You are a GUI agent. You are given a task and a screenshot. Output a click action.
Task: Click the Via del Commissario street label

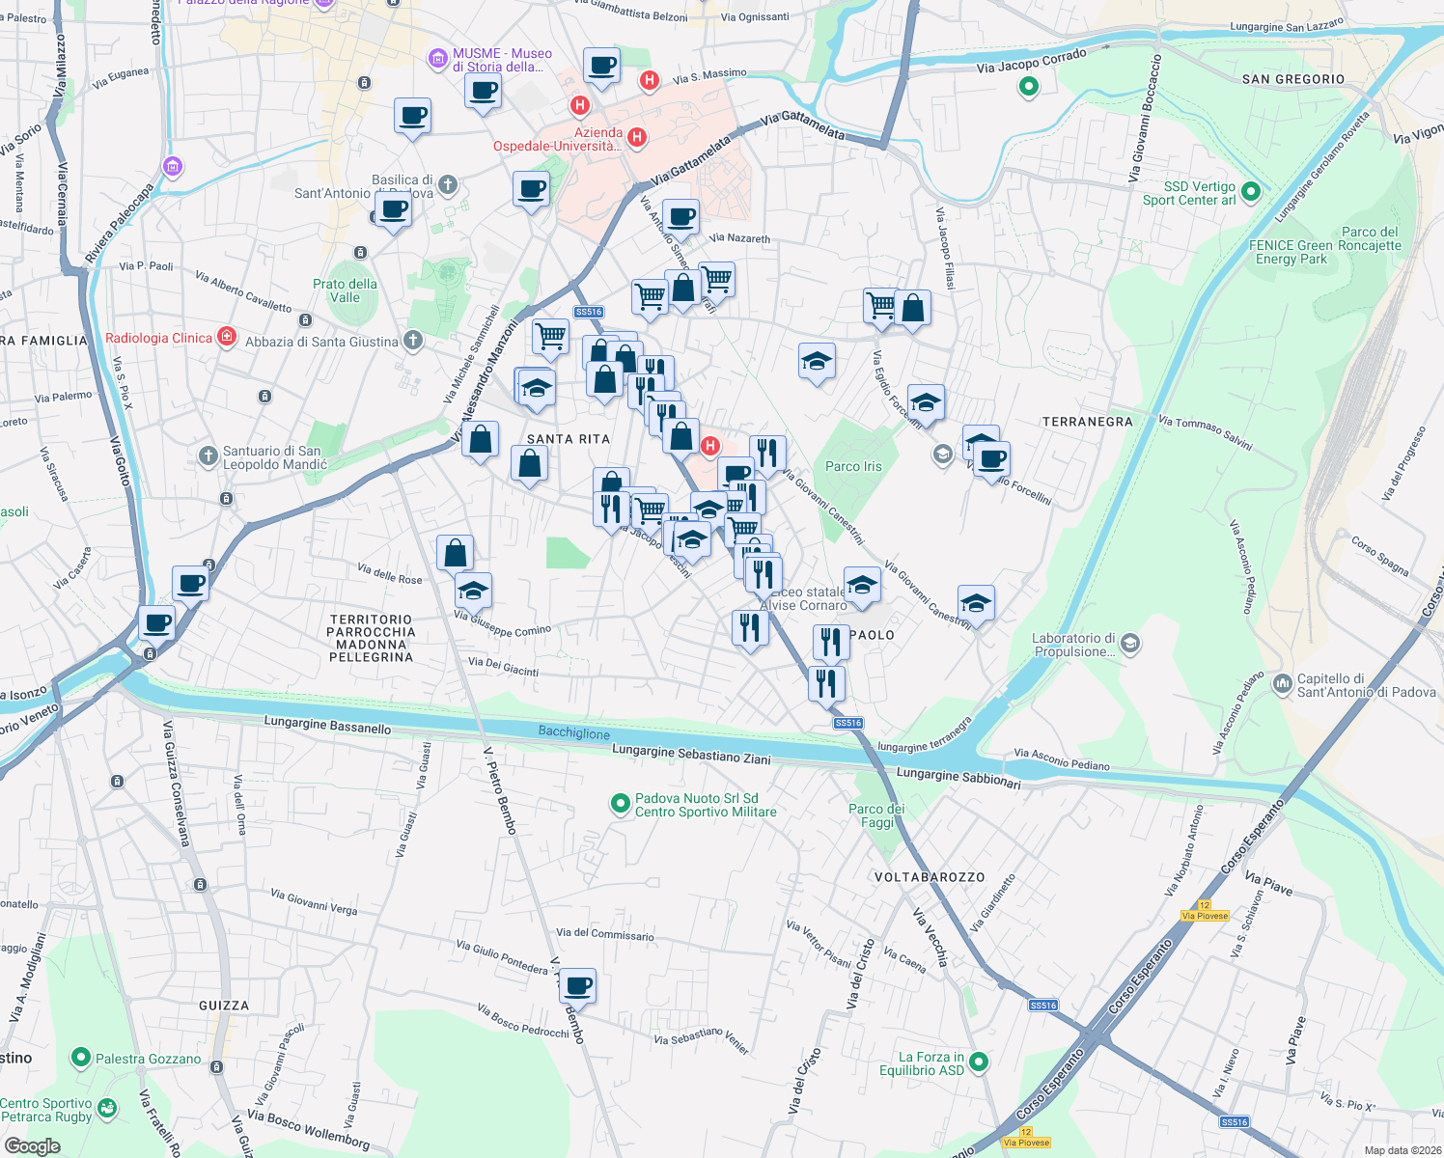(x=605, y=934)
